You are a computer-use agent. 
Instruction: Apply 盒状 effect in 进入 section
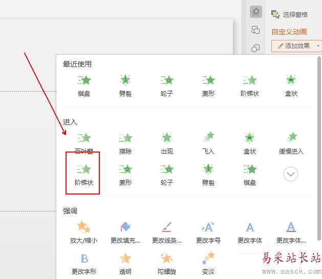[250, 143]
